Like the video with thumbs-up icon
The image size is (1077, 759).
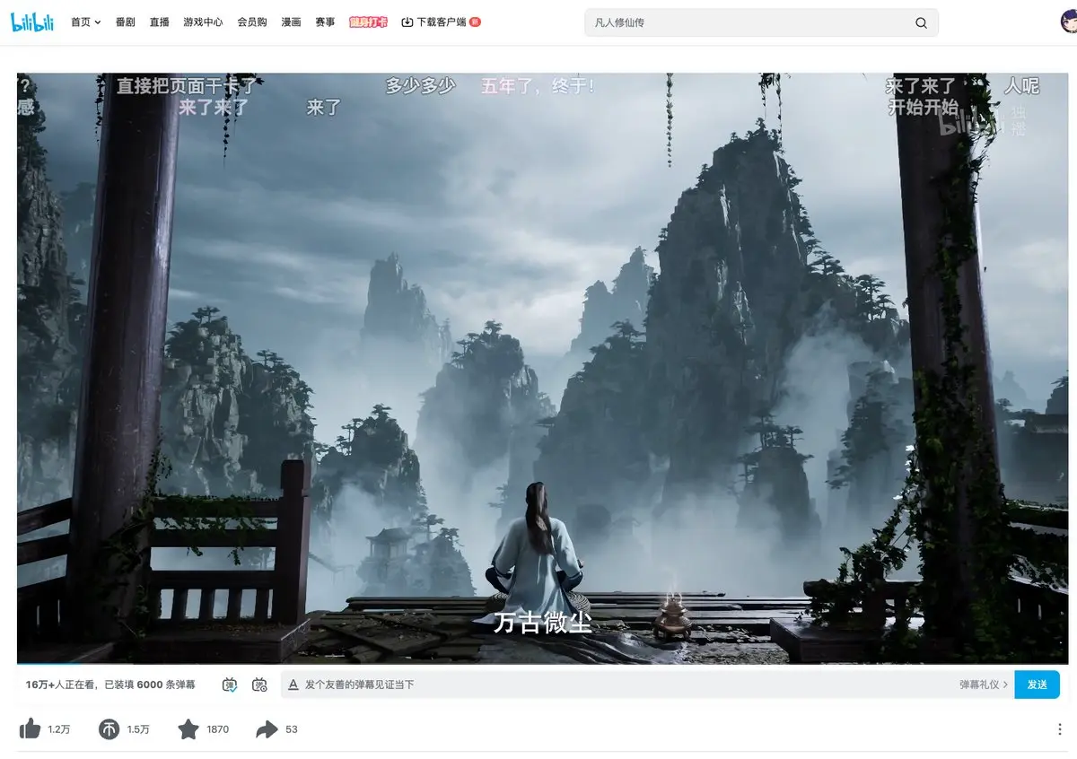click(30, 729)
